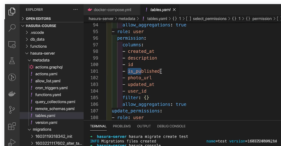Open remote_schemas.yaml file
Viewport: 281px width, 146px height.
[55, 108]
